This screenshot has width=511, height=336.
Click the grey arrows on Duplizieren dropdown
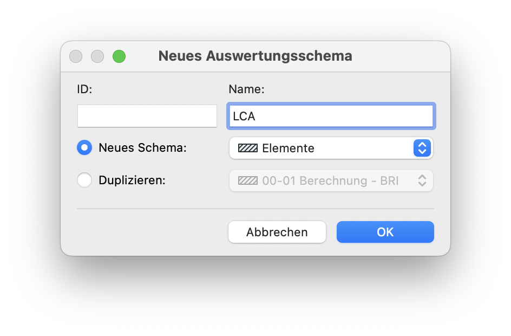(x=422, y=180)
